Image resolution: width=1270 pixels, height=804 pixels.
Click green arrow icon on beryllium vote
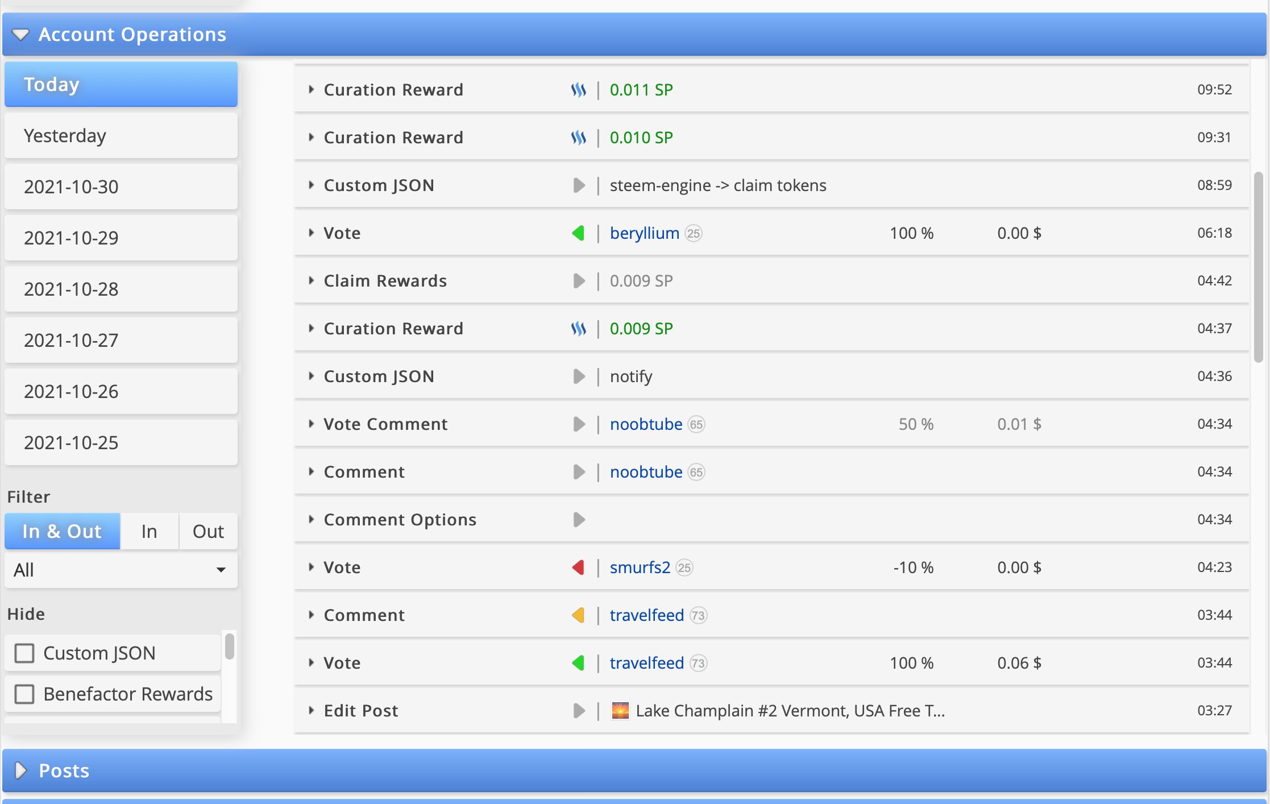578,233
